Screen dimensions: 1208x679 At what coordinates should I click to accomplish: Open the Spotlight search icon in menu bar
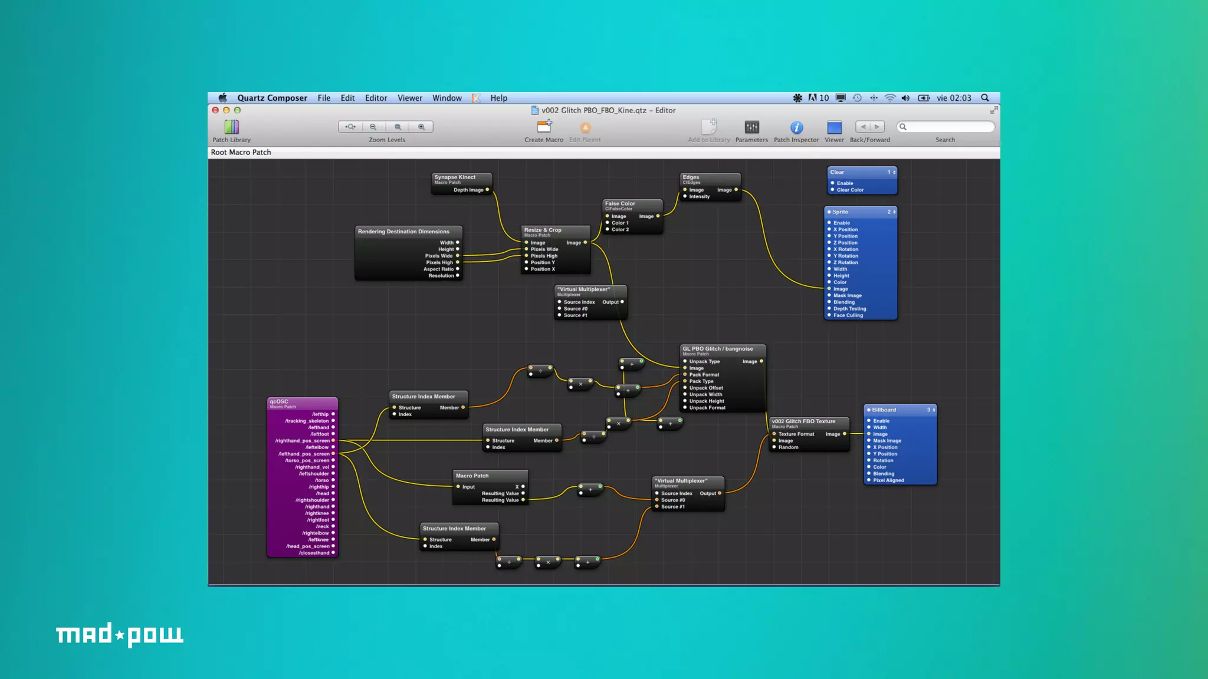pos(985,98)
